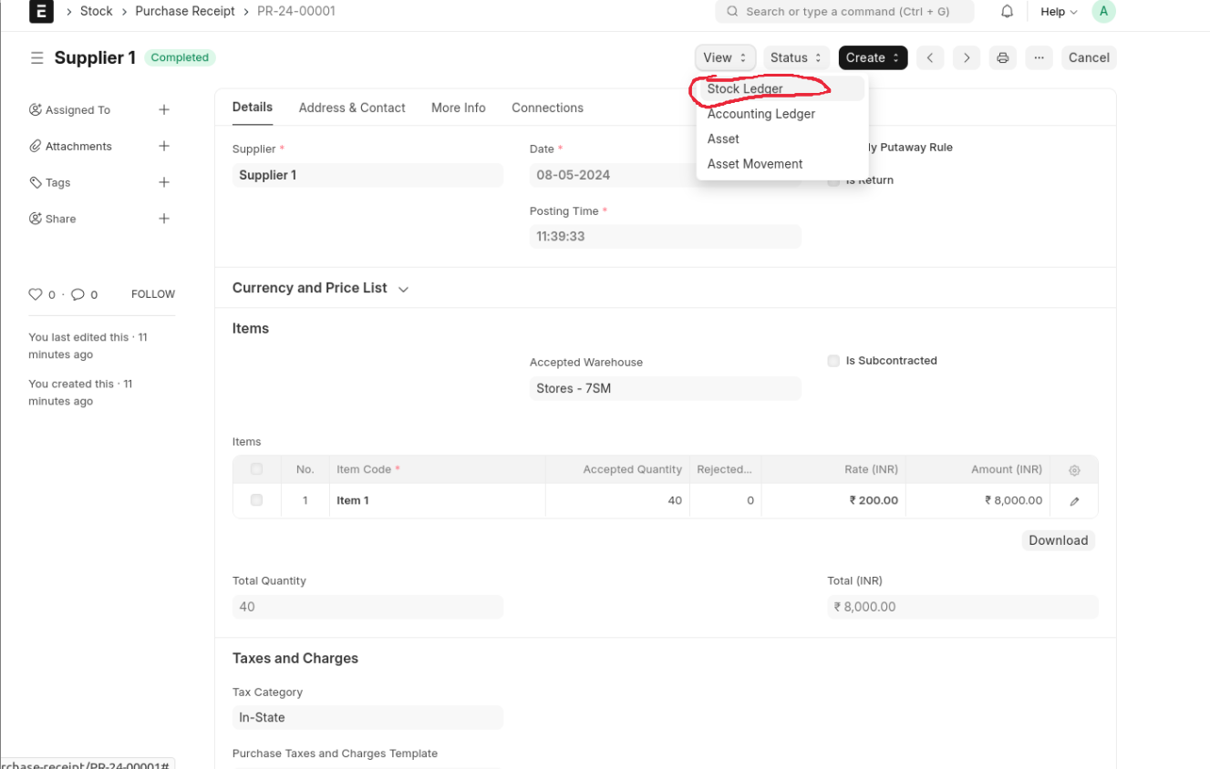Go to the previous document arrow
Viewport: 1210px width, 769px height.
[x=929, y=57]
